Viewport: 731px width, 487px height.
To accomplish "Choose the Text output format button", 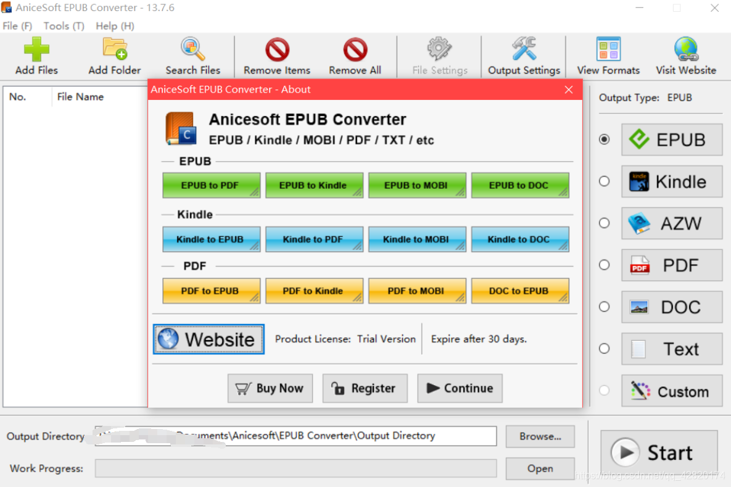I will (x=672, y=349).
